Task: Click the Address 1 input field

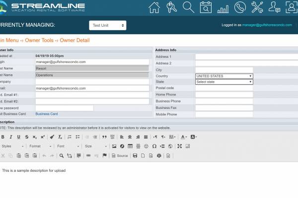Action: [246, 57]
